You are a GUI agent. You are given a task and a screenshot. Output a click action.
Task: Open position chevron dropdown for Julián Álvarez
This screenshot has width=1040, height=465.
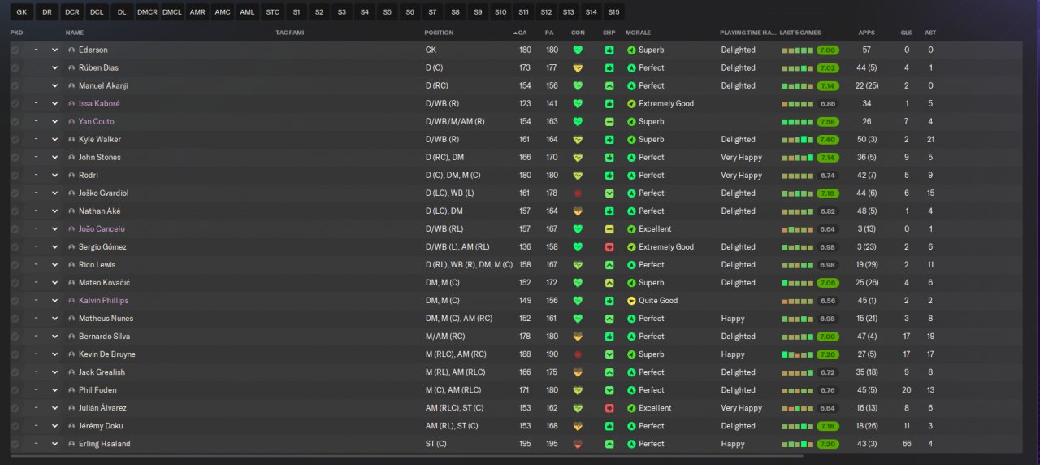pyautogui.click(x=54, y=408)
